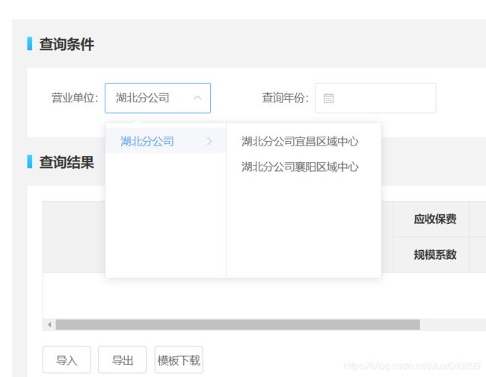Image resolution: width=486 pixels, height=377 pixels.
Task: Click the scrollbar track right of the thumb
Action: (x=452, y=325)
